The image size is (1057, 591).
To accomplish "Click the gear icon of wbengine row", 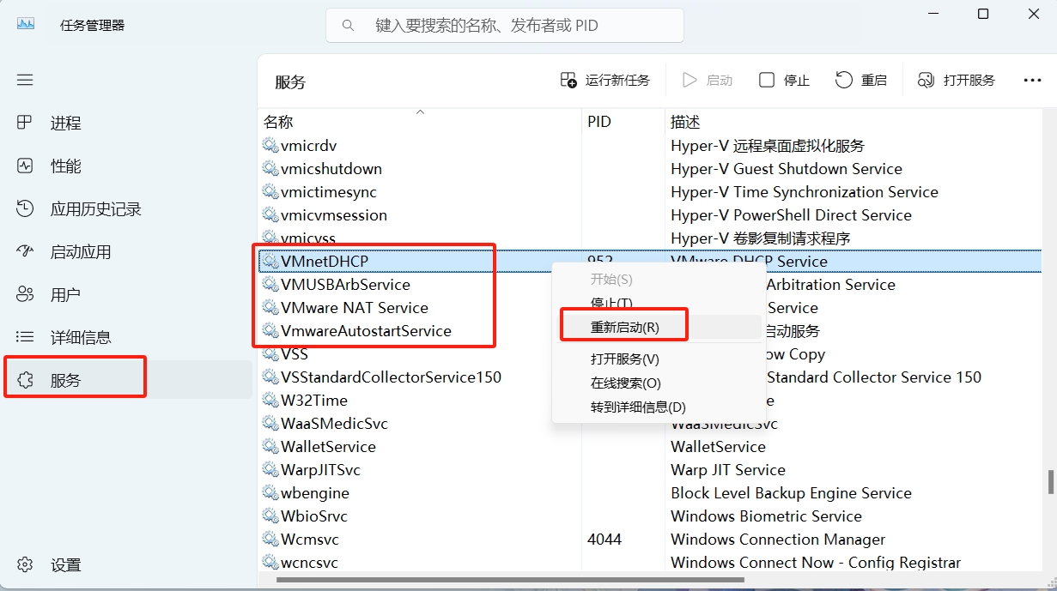I will coord(270,493).
